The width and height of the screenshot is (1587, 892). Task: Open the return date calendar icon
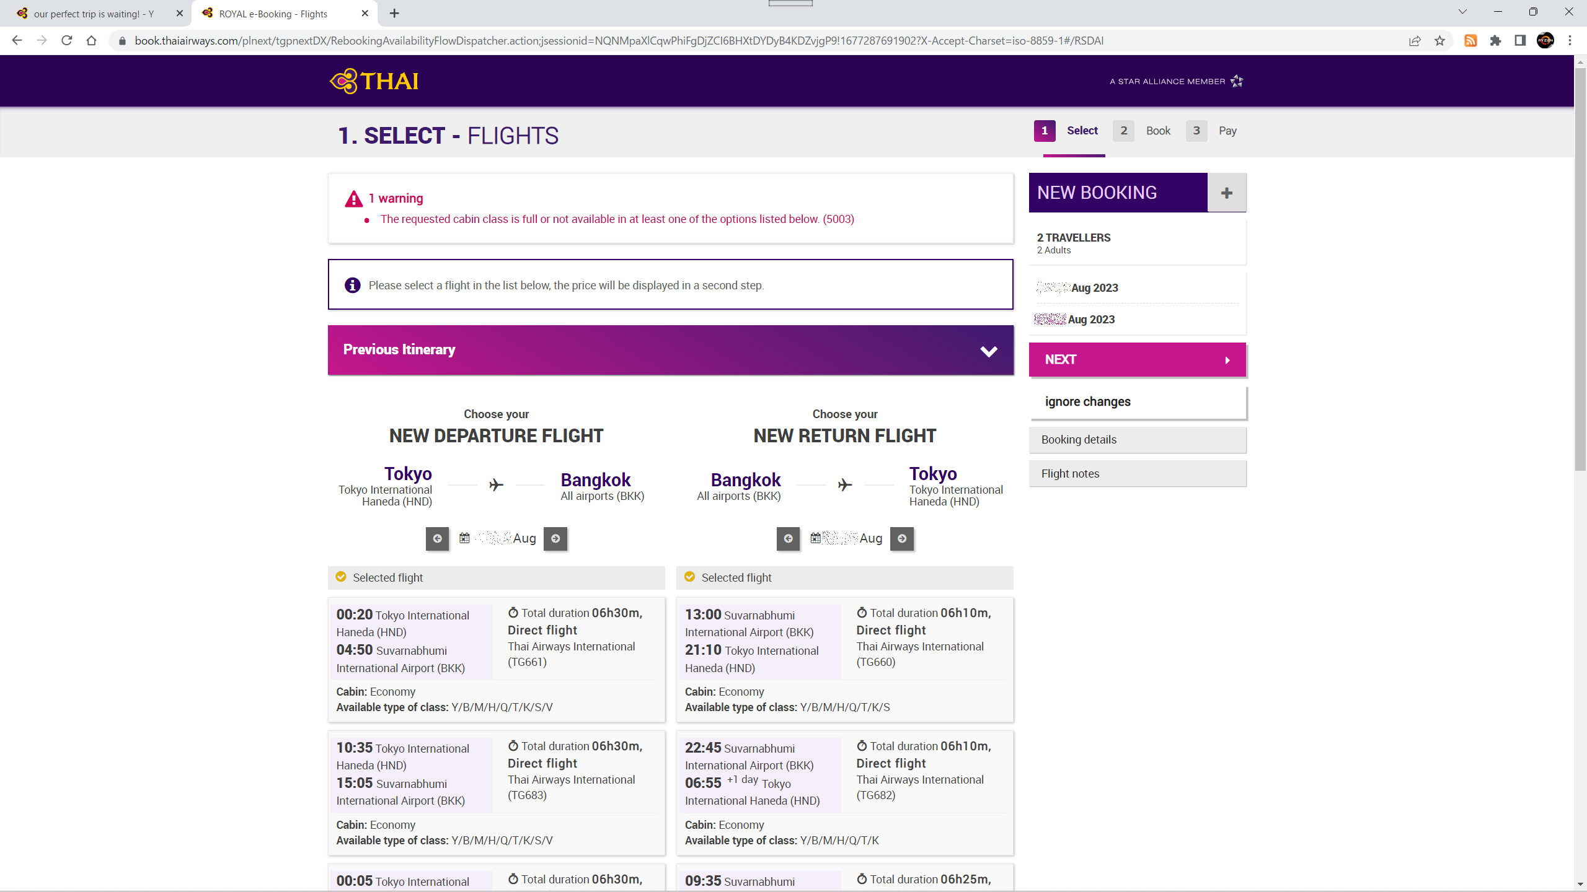[815, 538]
